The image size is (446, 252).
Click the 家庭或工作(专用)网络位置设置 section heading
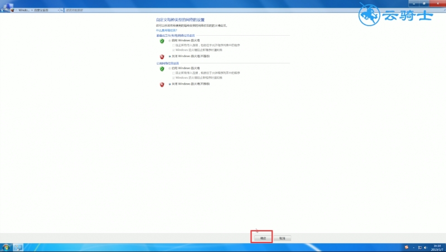click(x=176, y=36)
